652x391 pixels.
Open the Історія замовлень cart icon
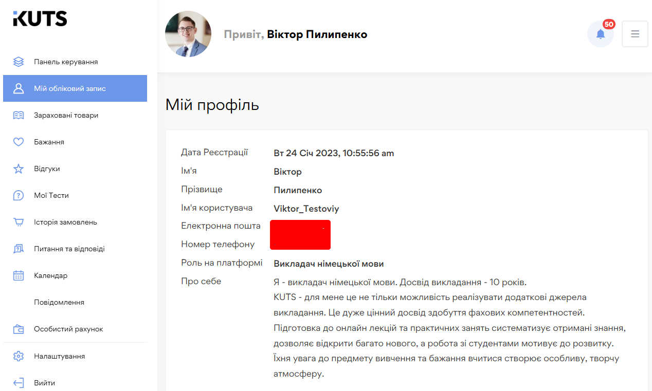19,222
